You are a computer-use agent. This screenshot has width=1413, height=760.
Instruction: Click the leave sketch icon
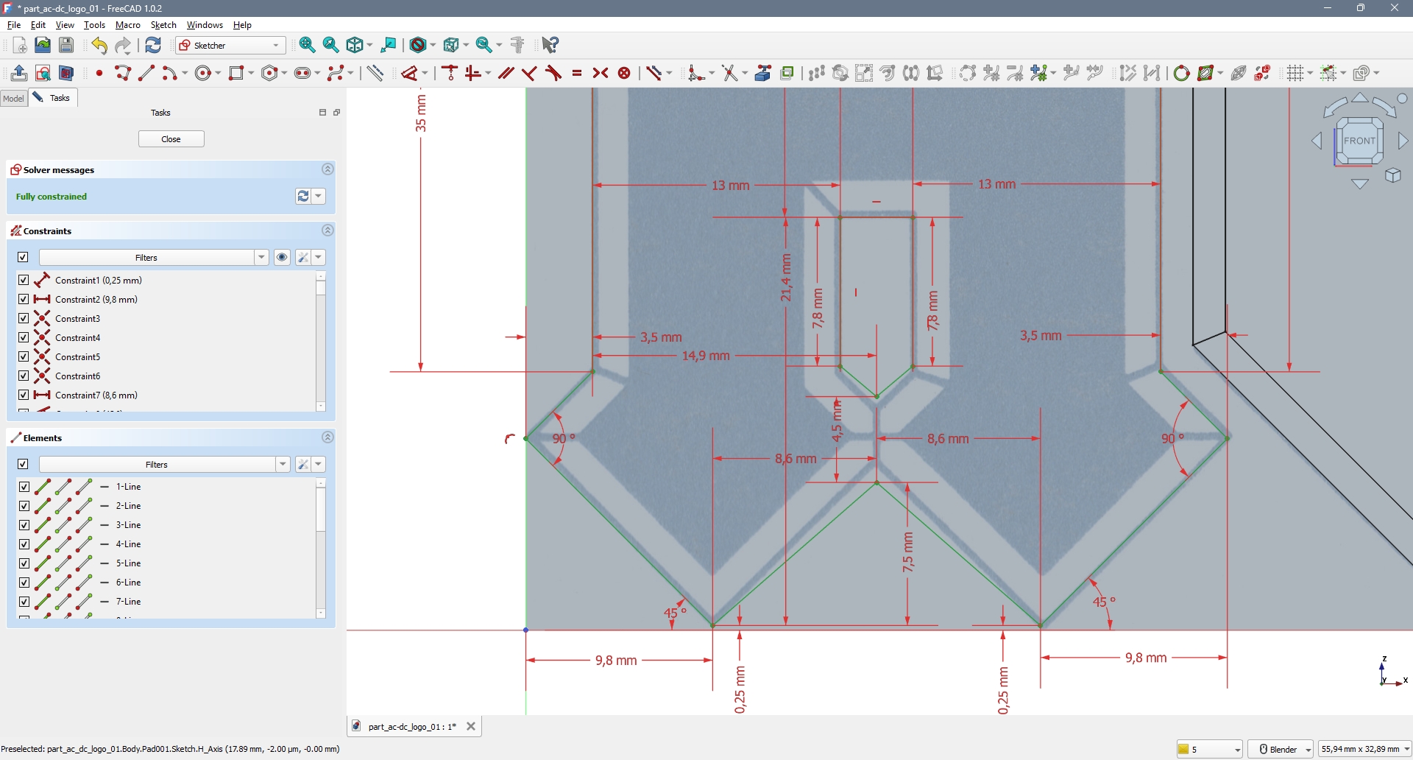(19, 73)
